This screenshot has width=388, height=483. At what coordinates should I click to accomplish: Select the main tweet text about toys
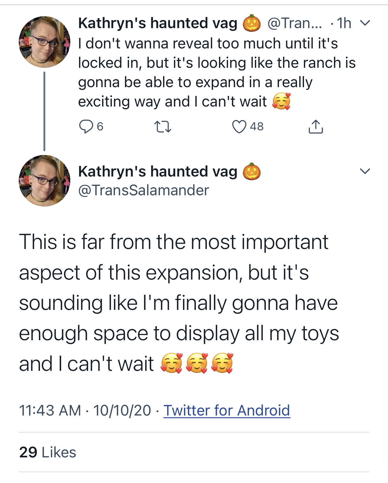[x=179, y=303]
